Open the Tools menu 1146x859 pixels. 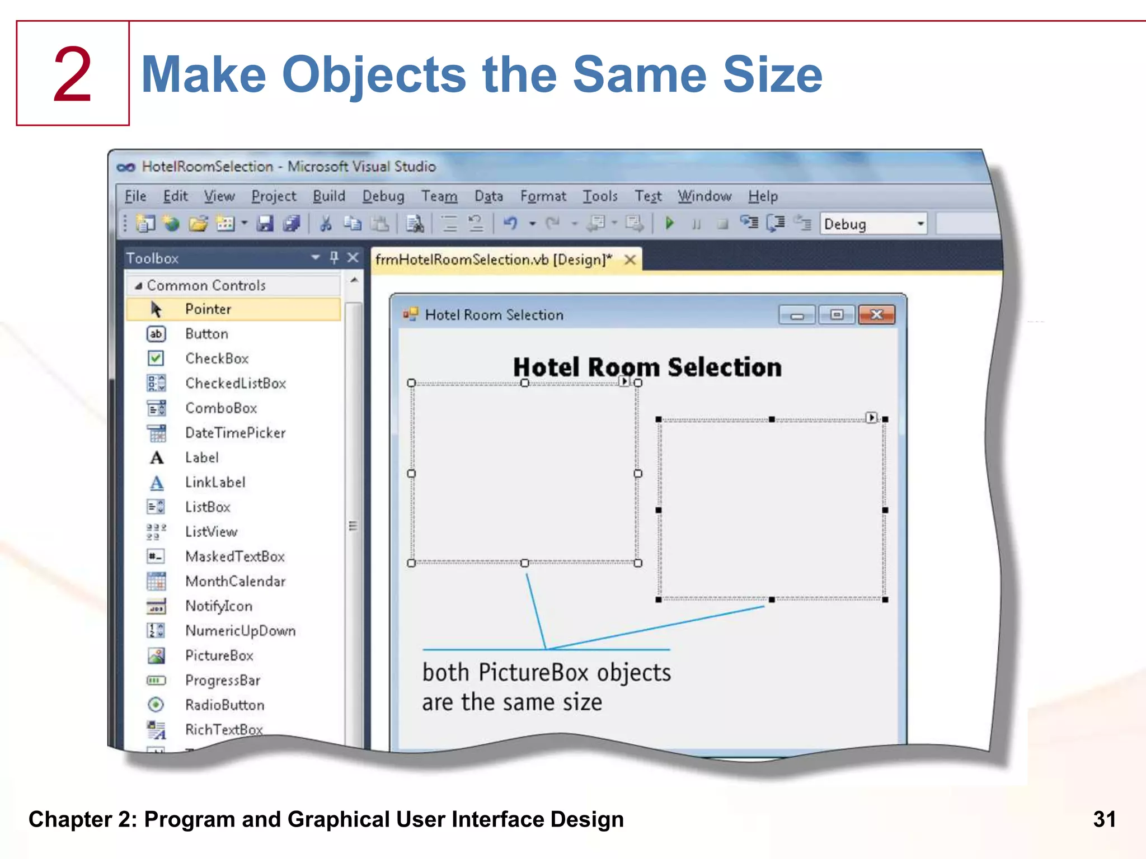(x=600, y=196)
